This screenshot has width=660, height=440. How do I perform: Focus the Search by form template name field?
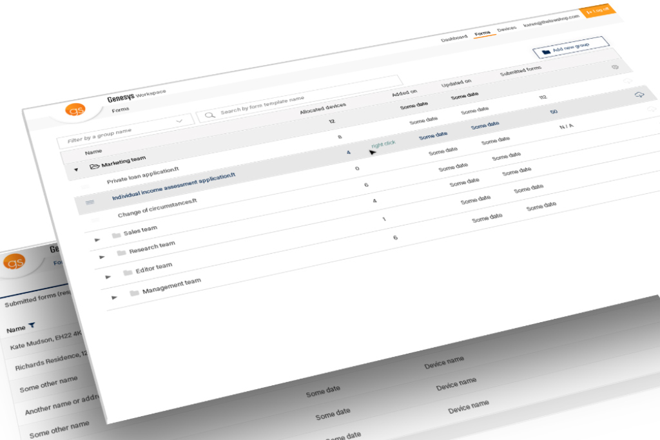click(299, 99)
